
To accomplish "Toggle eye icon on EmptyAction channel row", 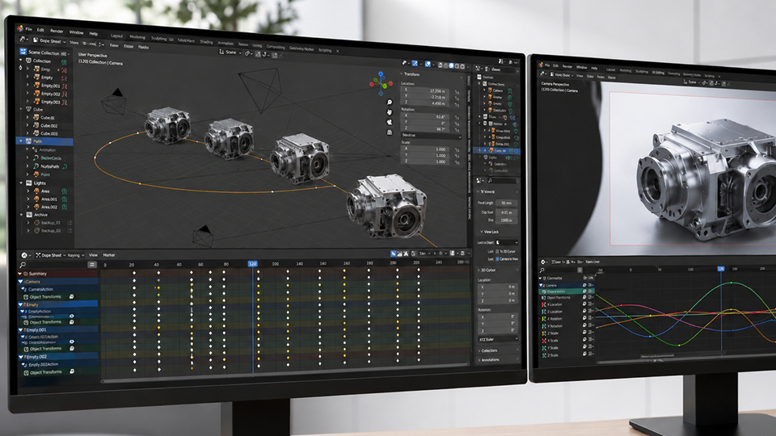I will click(72, 316).
